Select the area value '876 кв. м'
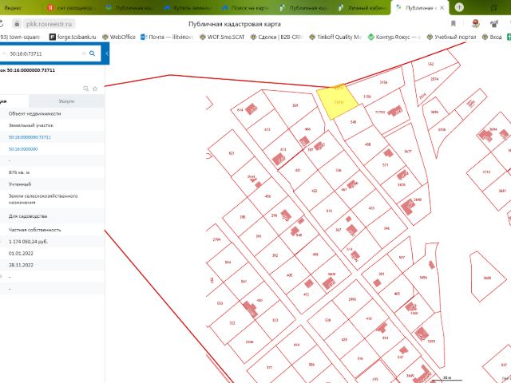Screen dimensions: 511x383 [19, 172]
